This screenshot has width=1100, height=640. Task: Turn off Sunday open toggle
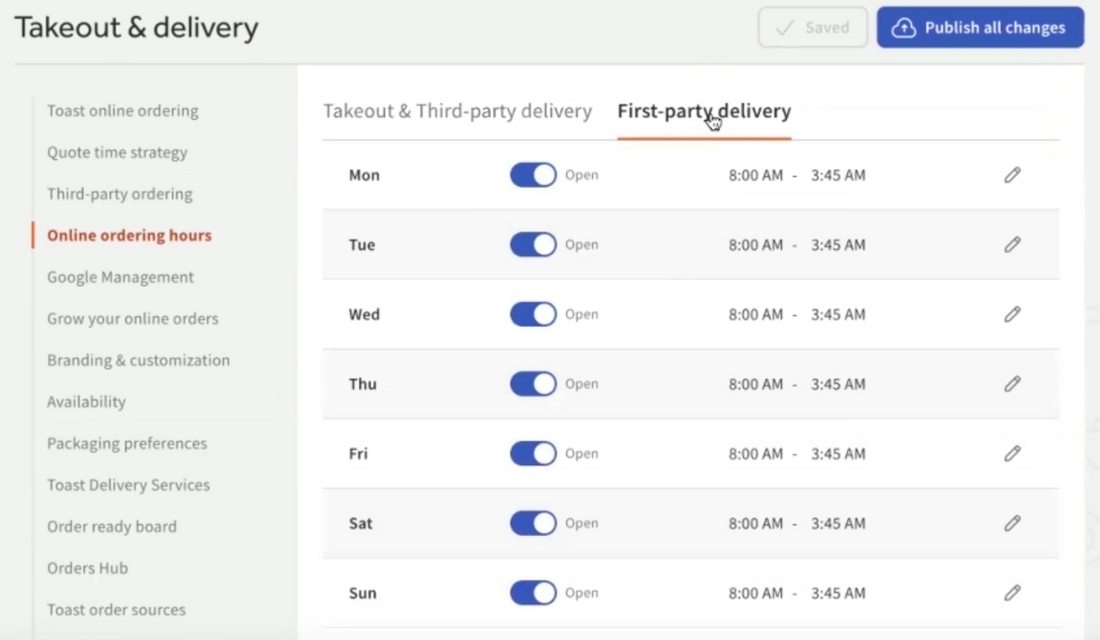coord(533,593)
